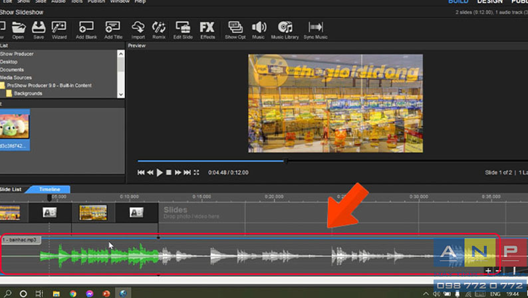Fast forward the preview
Screen dimensions: 528x298
coord(178,173)
